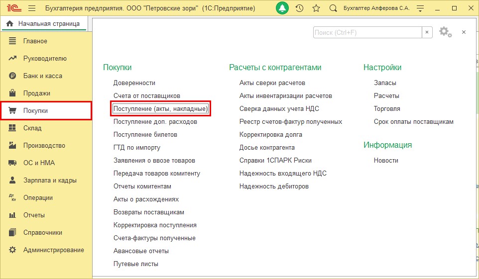Image resolution: width=479 pixels, height=279 pixels.
Task: Open Справки 1СПАРК Риски
Action: 275,160
